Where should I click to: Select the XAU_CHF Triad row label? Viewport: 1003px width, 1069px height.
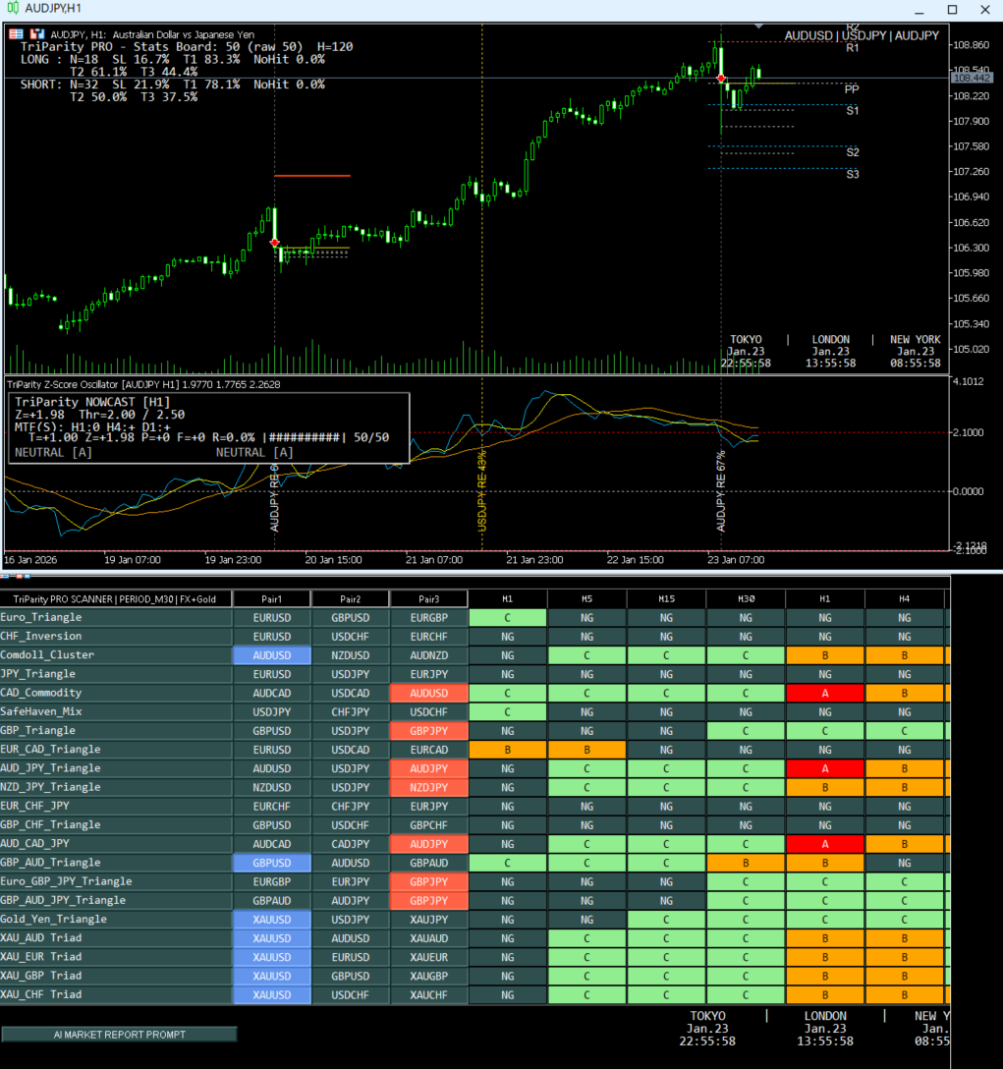pos(41,994)
